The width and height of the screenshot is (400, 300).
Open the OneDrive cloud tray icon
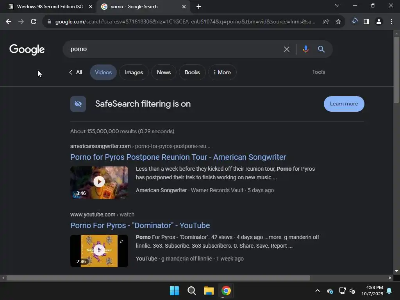point(330,291)
